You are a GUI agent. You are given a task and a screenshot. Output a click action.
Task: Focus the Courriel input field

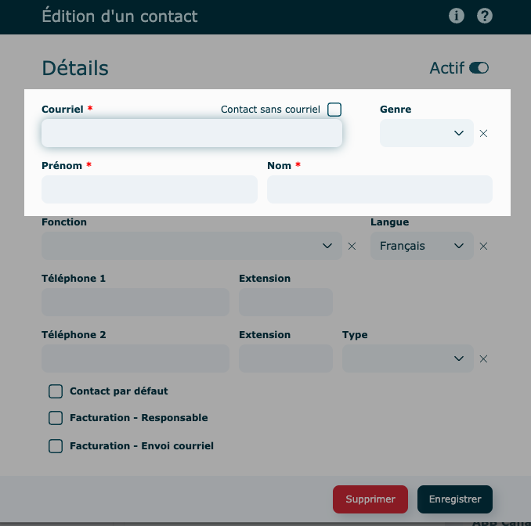pos(192,133)
